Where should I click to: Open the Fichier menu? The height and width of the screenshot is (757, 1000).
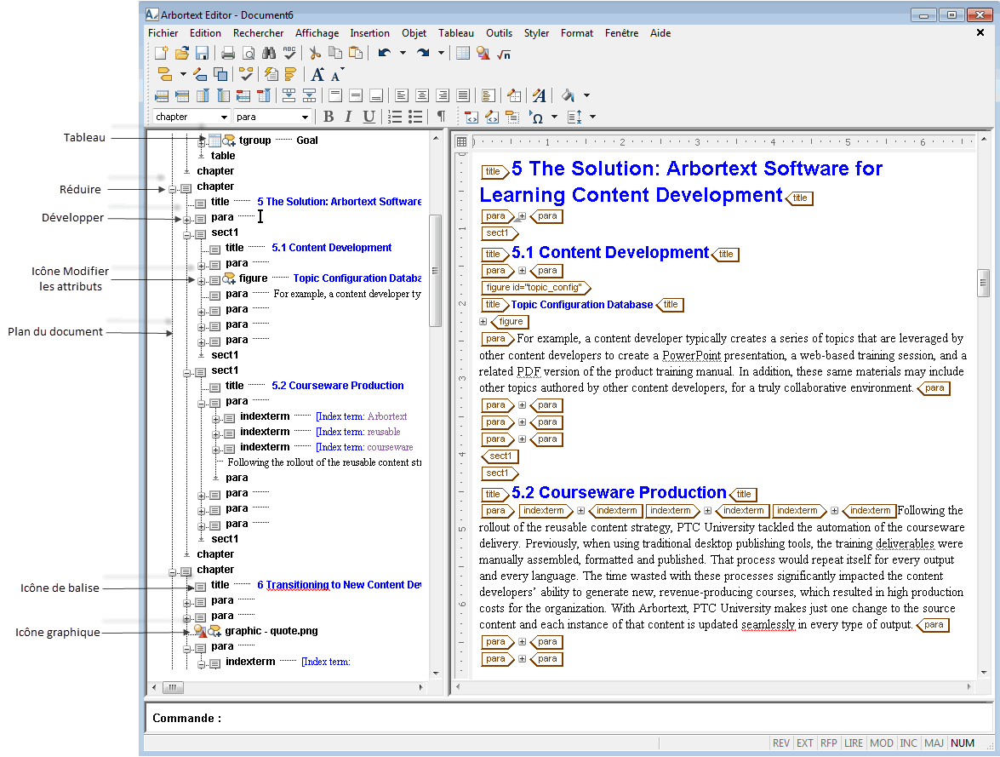pyautogui.click(x=163, y=33)
